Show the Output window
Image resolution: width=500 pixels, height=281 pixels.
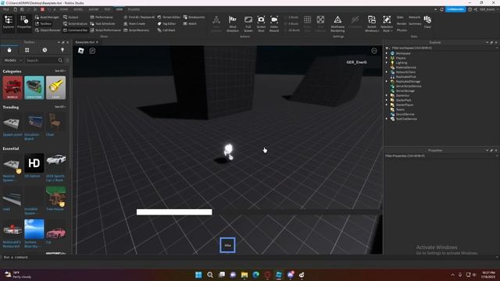(71, 17)
